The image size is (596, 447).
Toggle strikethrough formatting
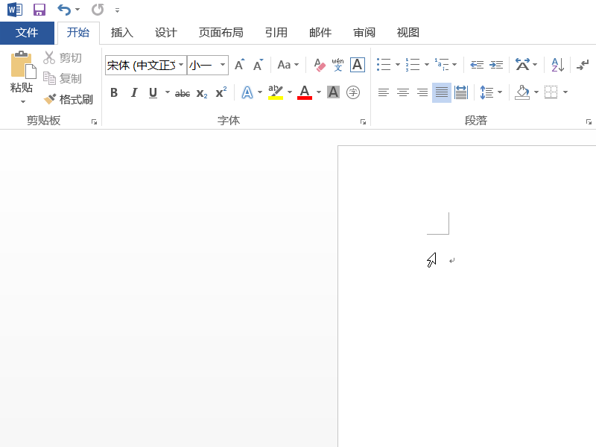183,92
